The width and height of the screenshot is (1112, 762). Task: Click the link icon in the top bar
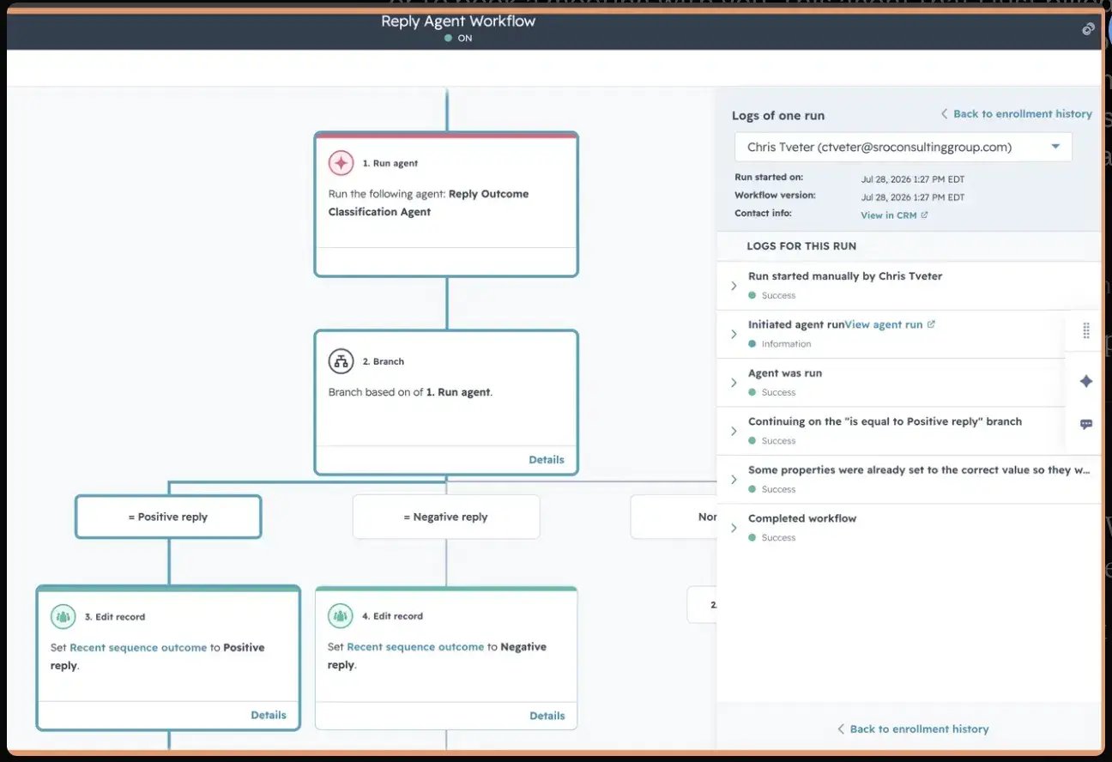pos(1088,28)
